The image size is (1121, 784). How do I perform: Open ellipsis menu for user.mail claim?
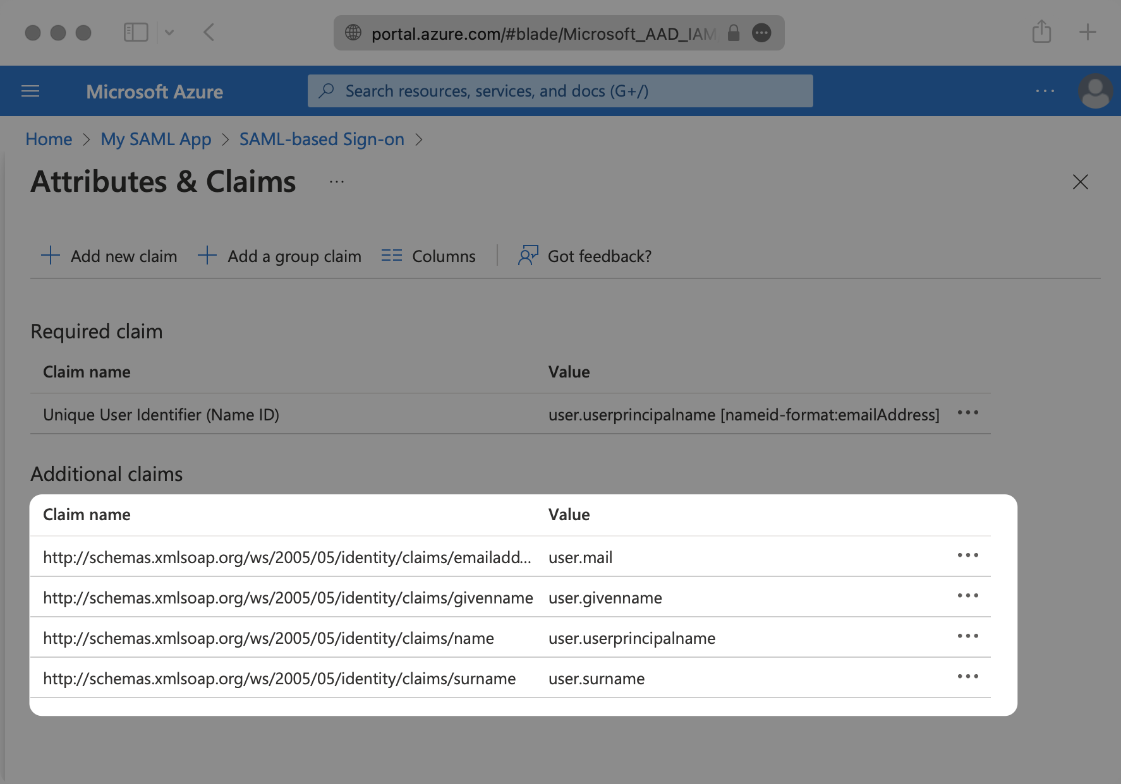pos(967,555)
